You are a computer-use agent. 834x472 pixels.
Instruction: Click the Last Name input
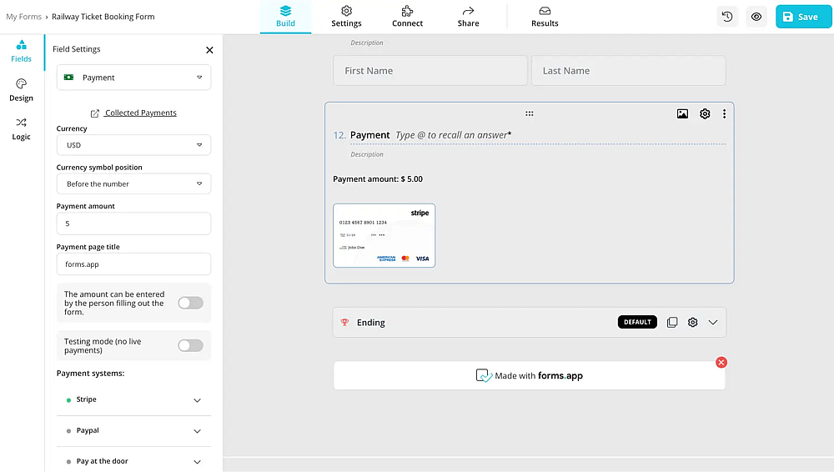click(x=628, y=71)
